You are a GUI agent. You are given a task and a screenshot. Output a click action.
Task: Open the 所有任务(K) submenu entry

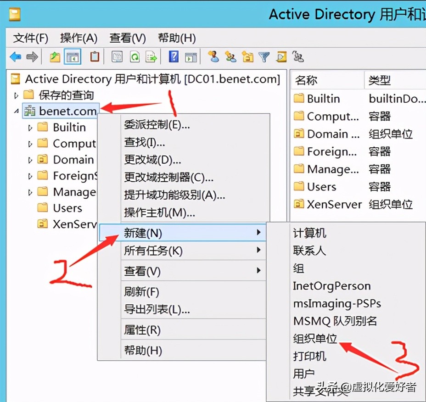pos(182,251)
